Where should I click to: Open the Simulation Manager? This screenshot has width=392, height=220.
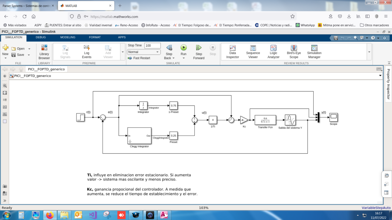point(314,52)
